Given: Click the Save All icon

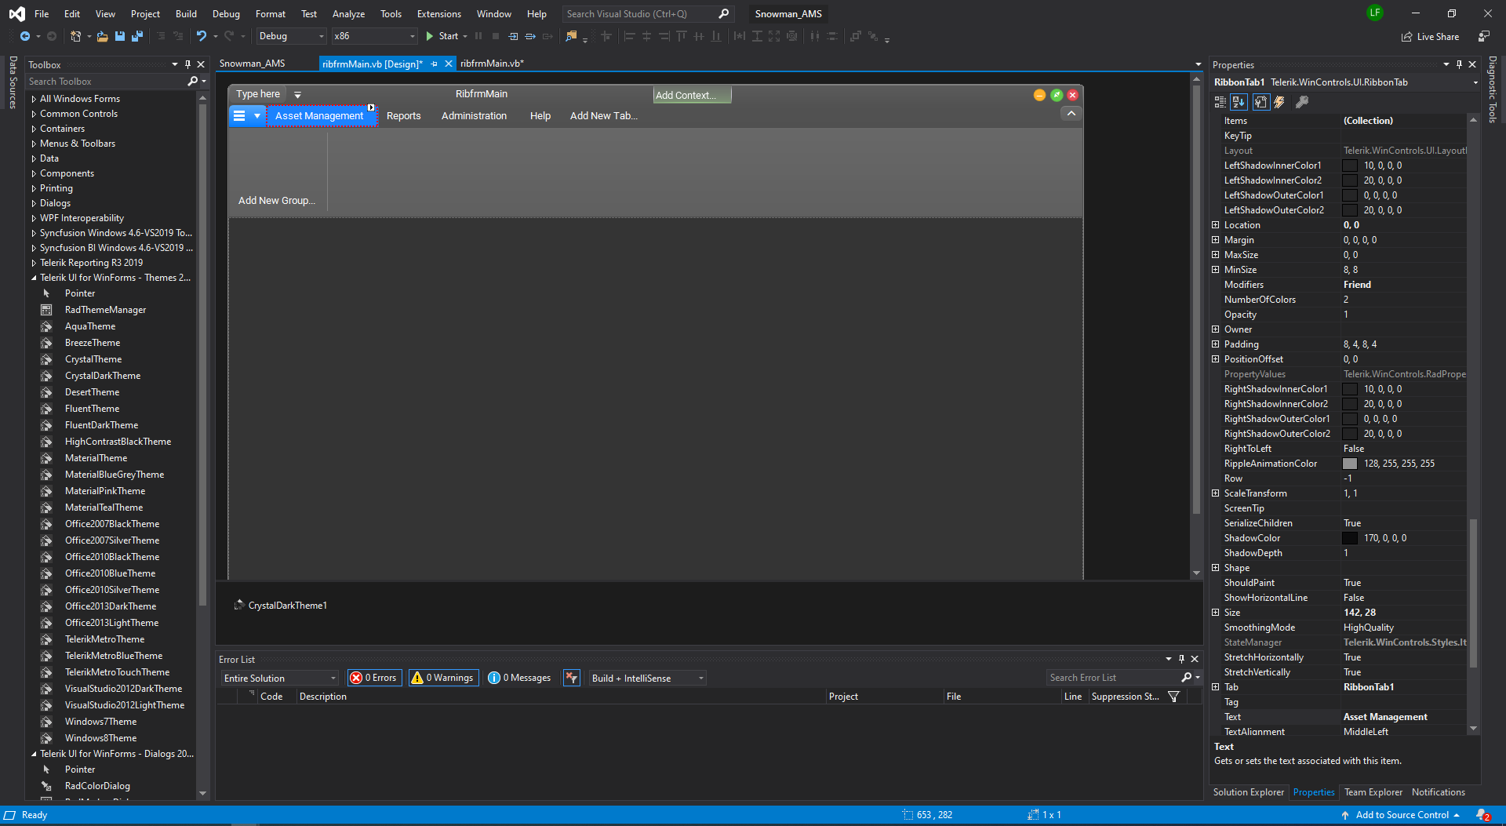Looking at the screenshot, I should pyautogui.click(x=137, y=36).
